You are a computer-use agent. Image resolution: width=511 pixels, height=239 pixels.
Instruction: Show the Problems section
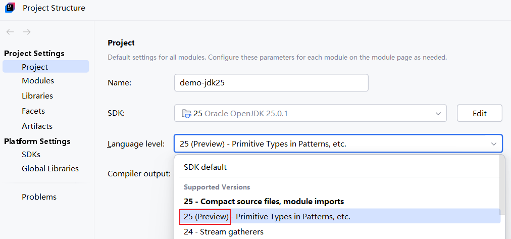click(39, 197)
